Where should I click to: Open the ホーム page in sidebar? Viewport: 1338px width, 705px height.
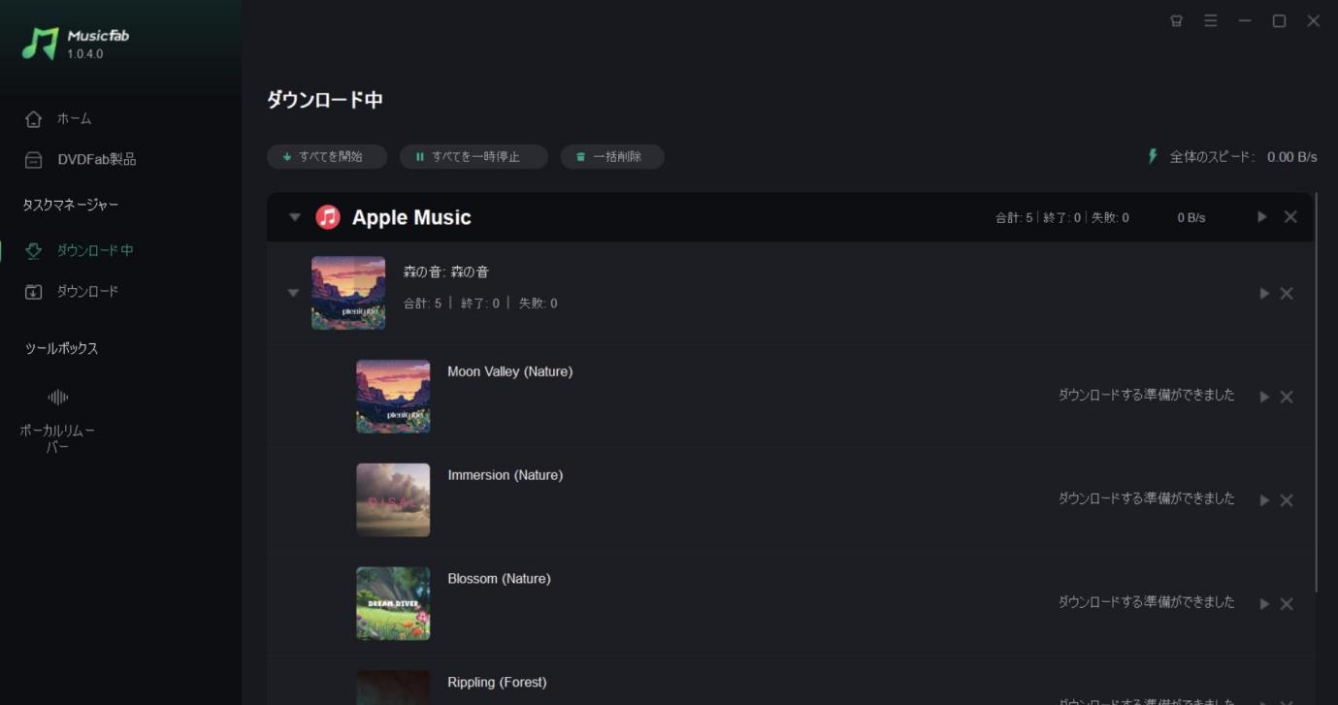click(74, 118)
